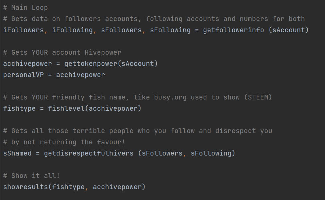325x200 pixels.
Task: Click the '# Show it all!' comment
Action: tap(32, 176)
